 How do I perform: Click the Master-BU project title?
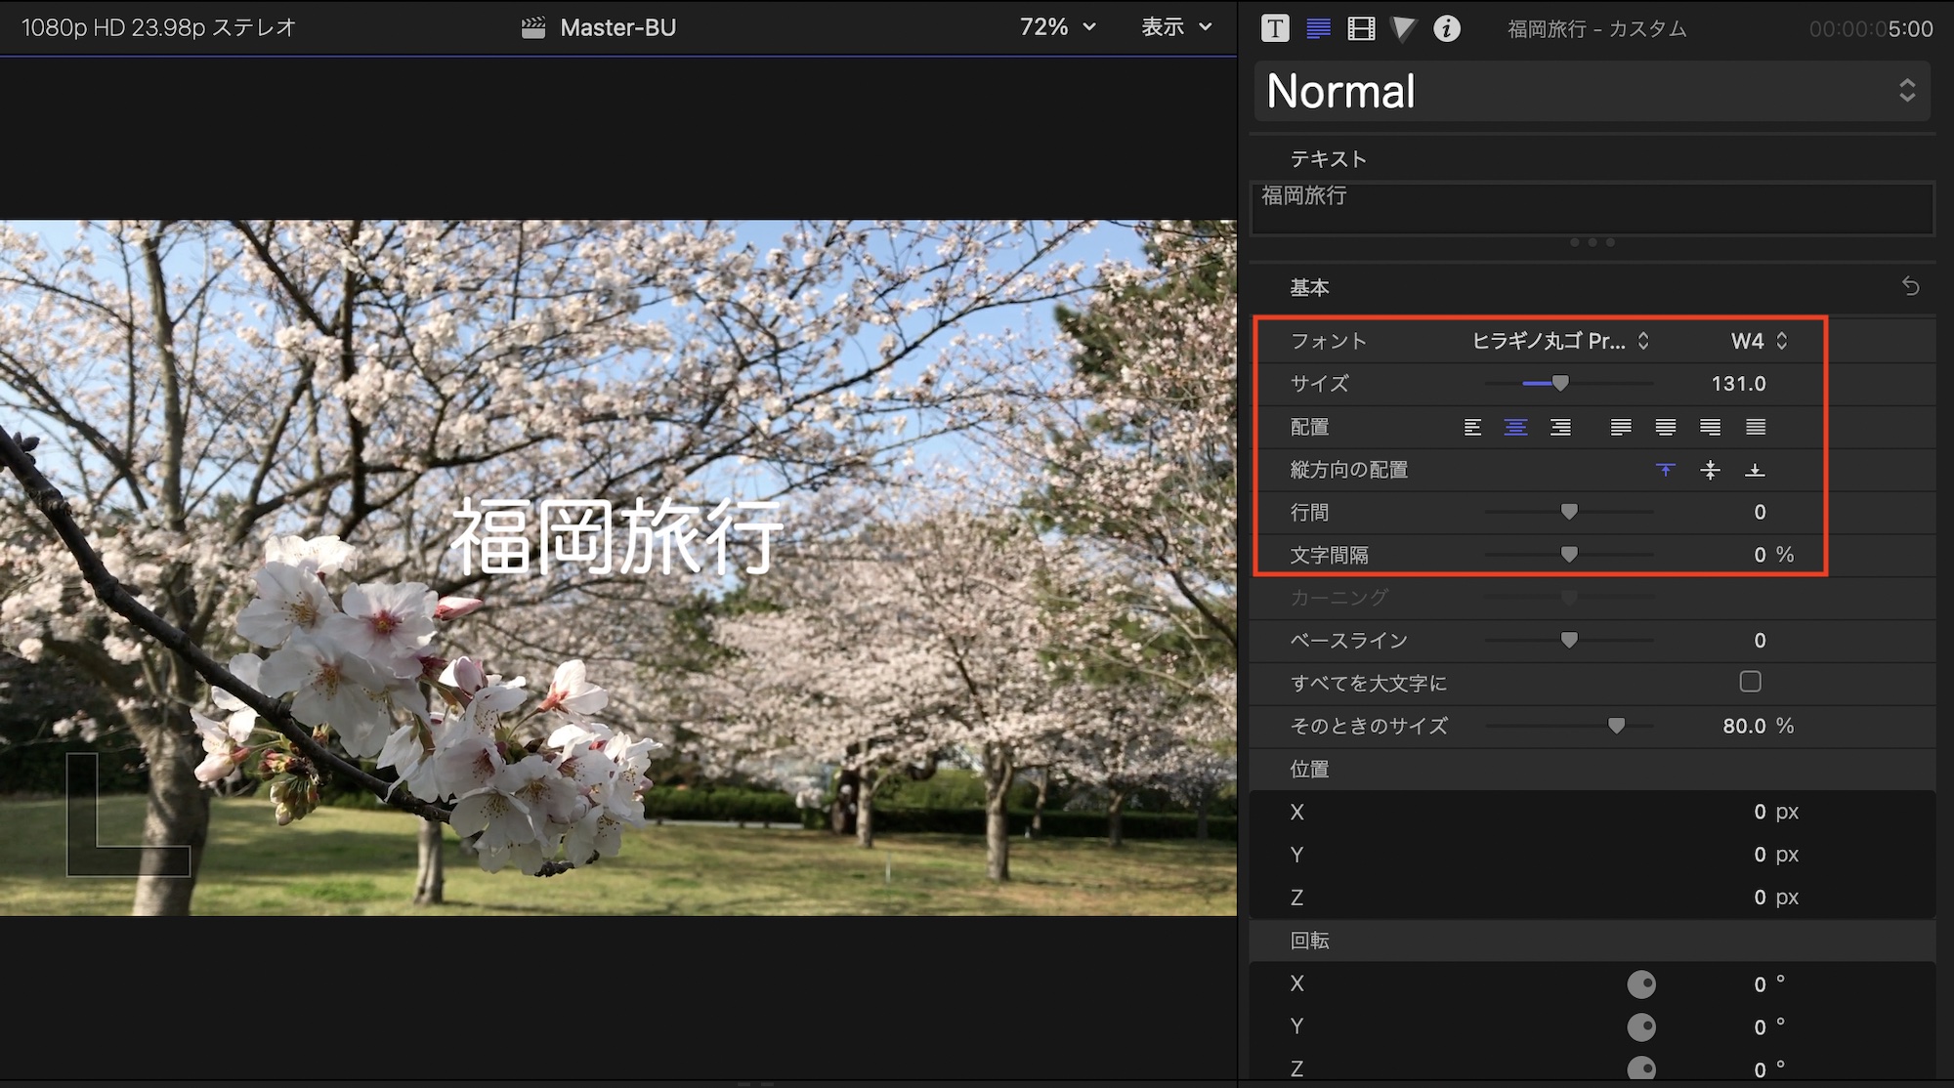(616, 27)
